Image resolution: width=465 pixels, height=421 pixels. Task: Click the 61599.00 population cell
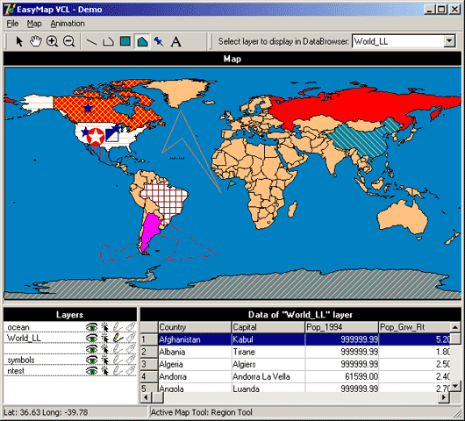pos(342,377)
